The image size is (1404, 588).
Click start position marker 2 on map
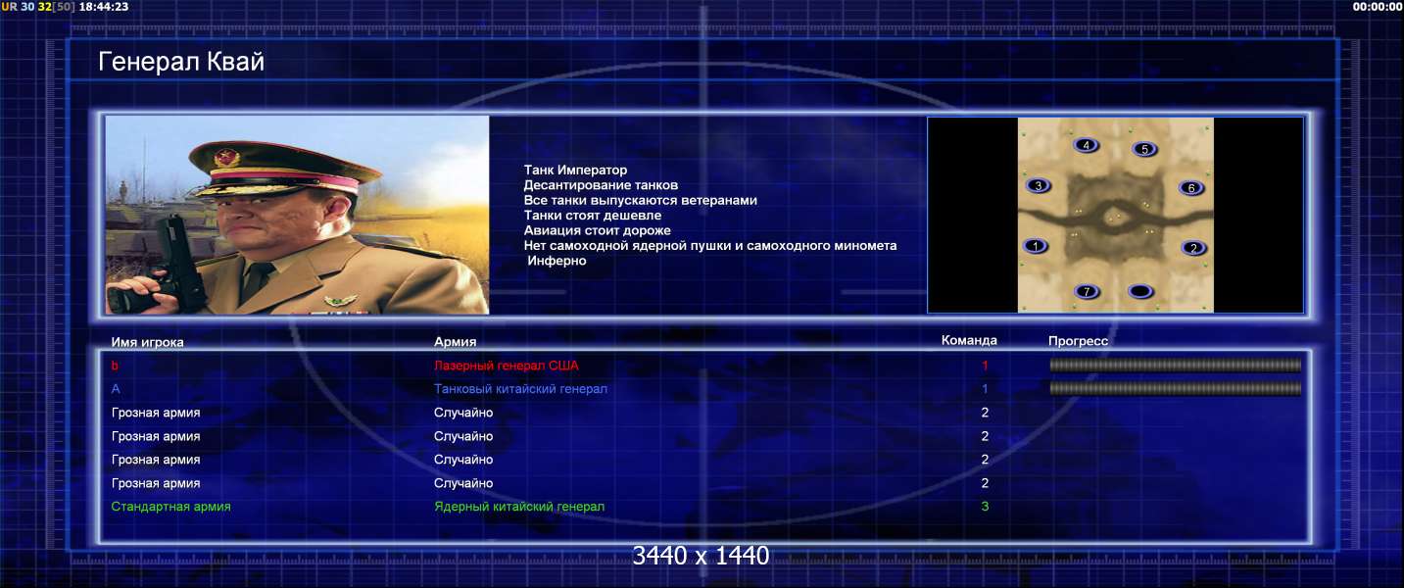1192,248
